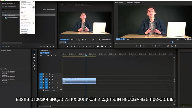Click the Find magnifier icon in Project panel footer

point(44,46)
